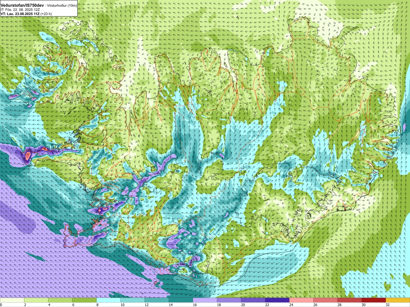
Task: Click the "Veðurstofan/IS750dev" title text
Action: [x=22, y=6]
